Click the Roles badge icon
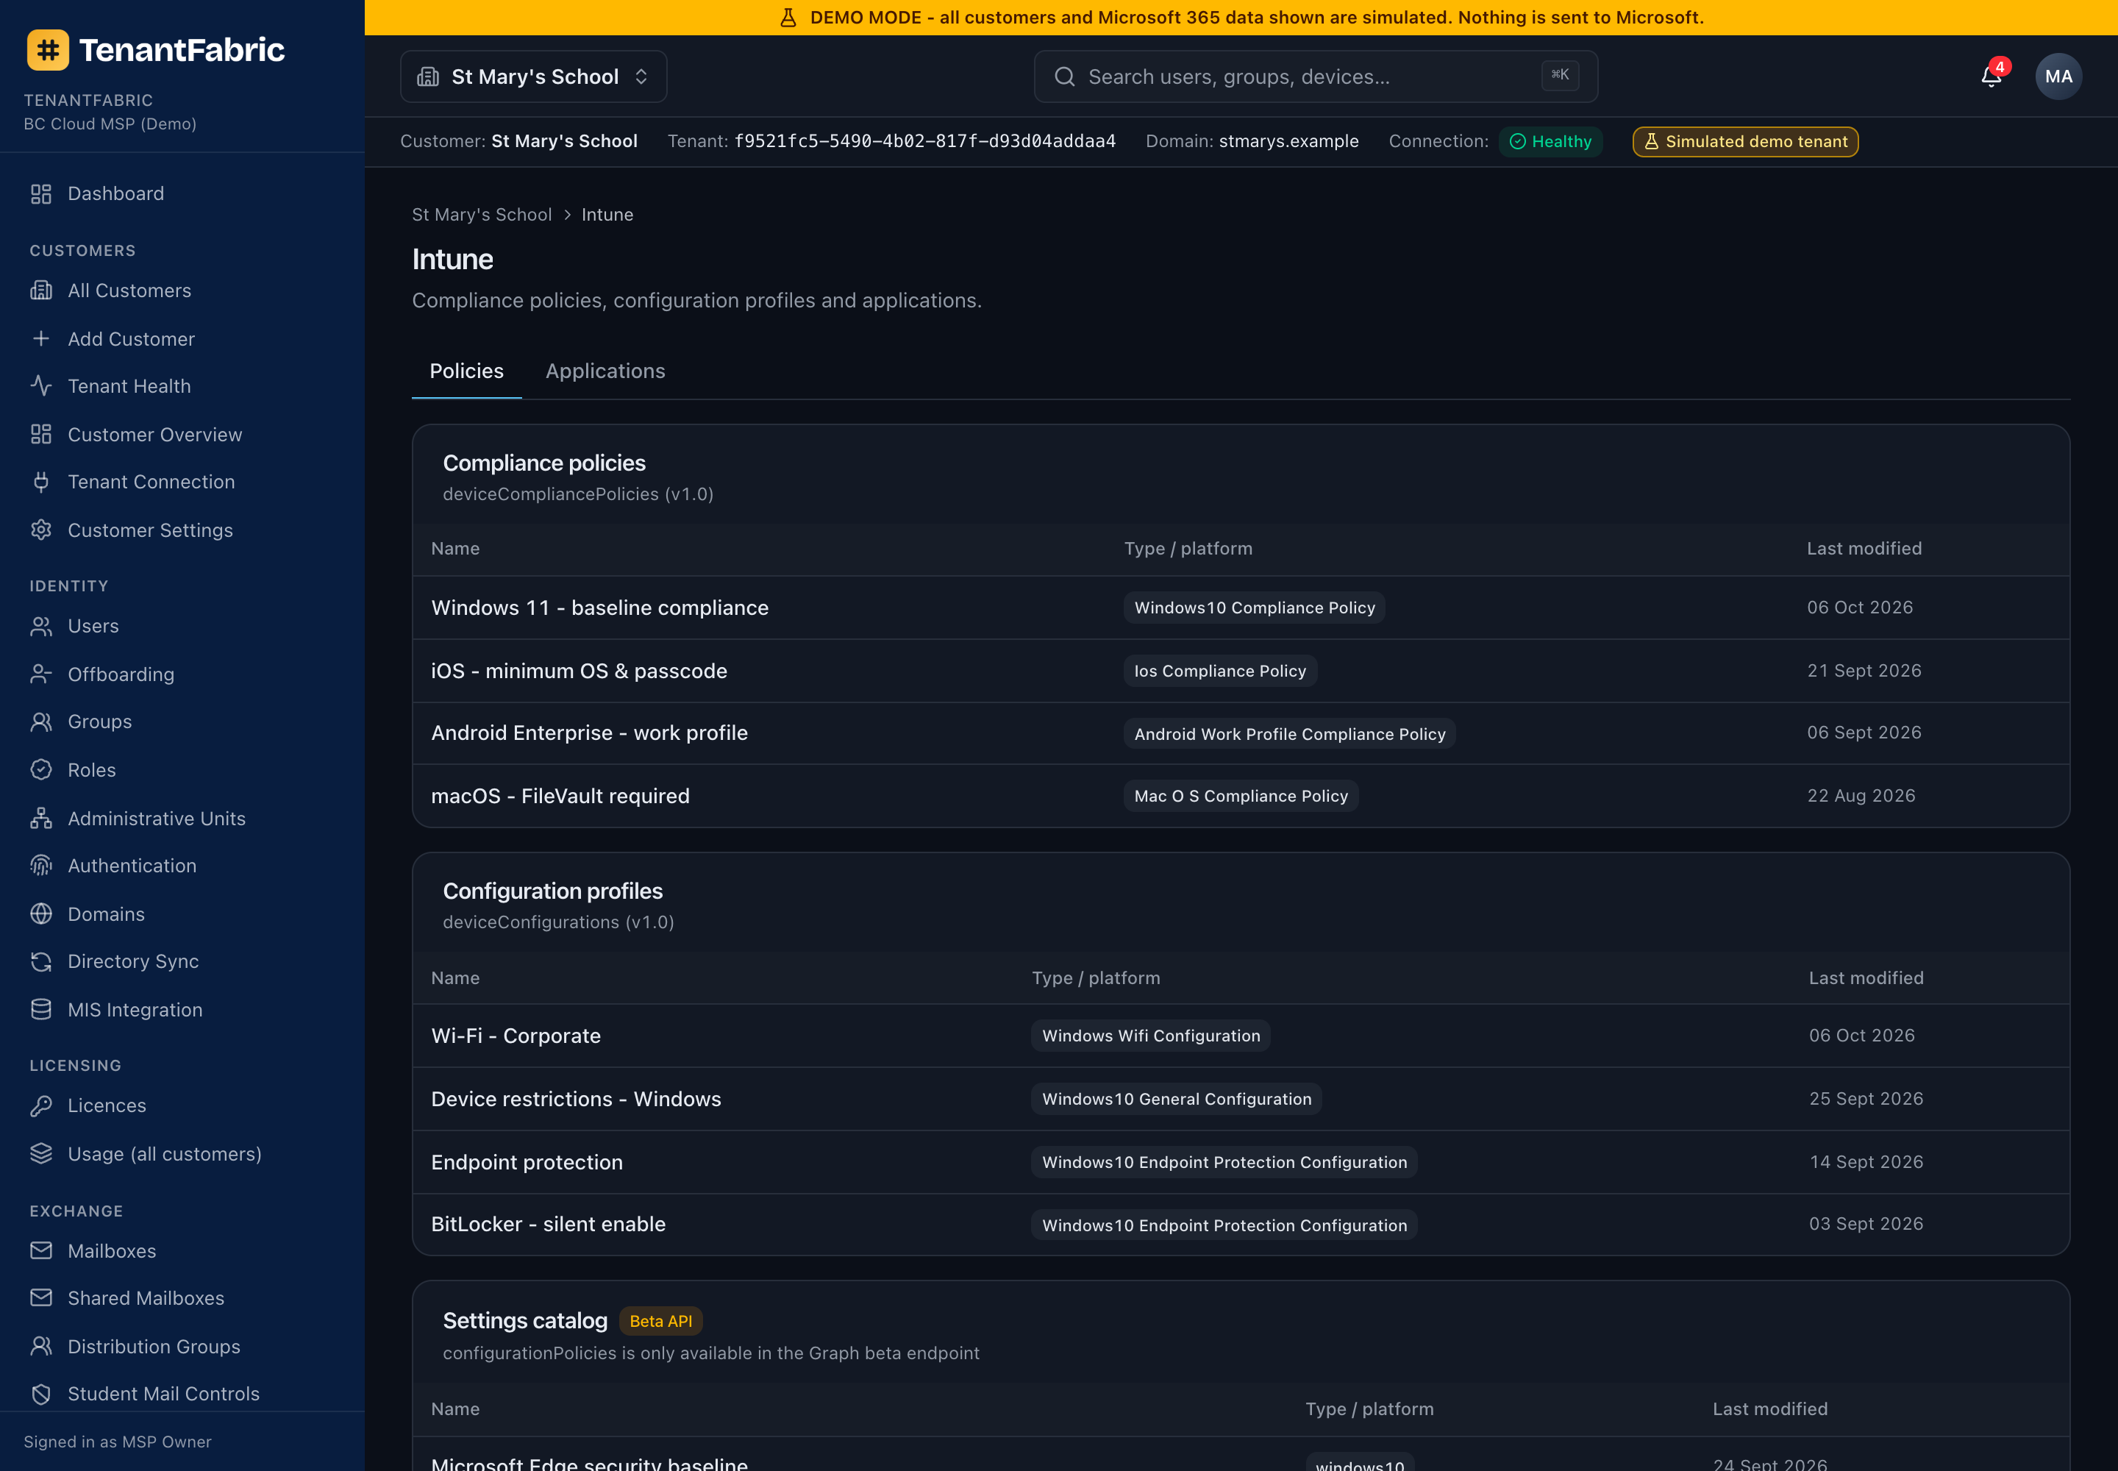Viewport: 2118px width, 1471px height. point(41,769)
